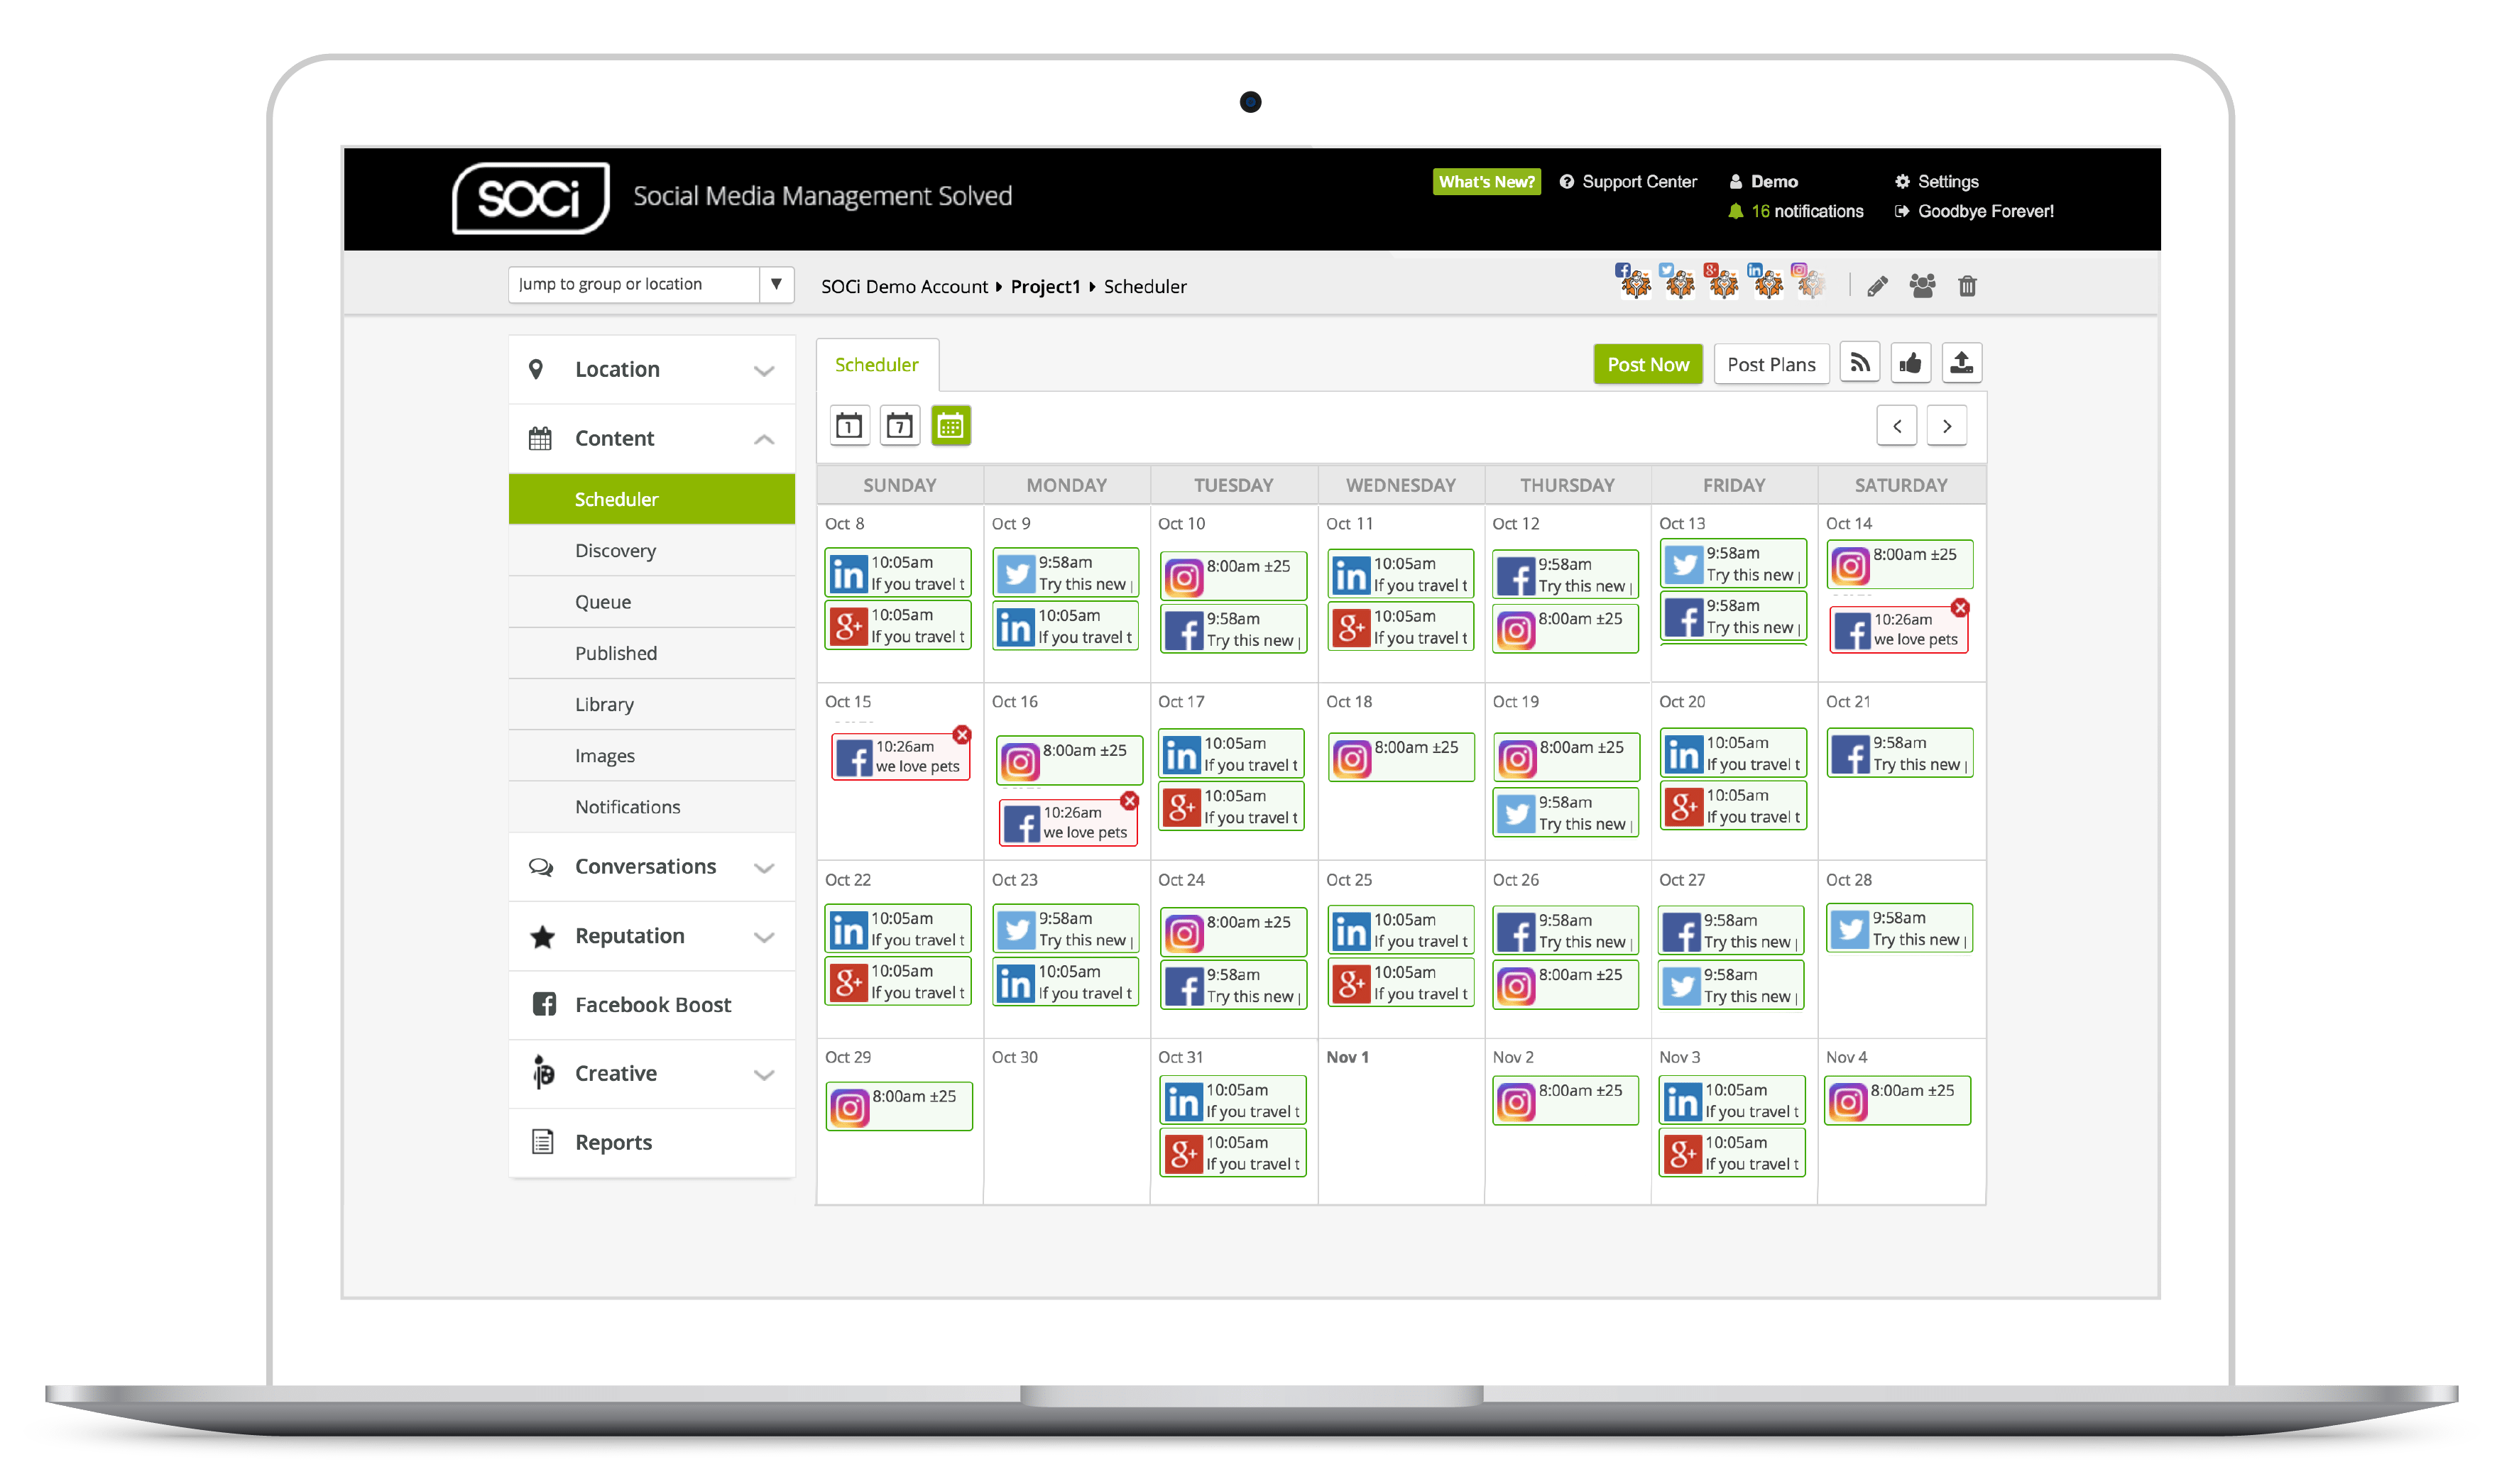Click the trash delete icon
This screenshot has height=1484, width=2514.
tap(1967, 287)
